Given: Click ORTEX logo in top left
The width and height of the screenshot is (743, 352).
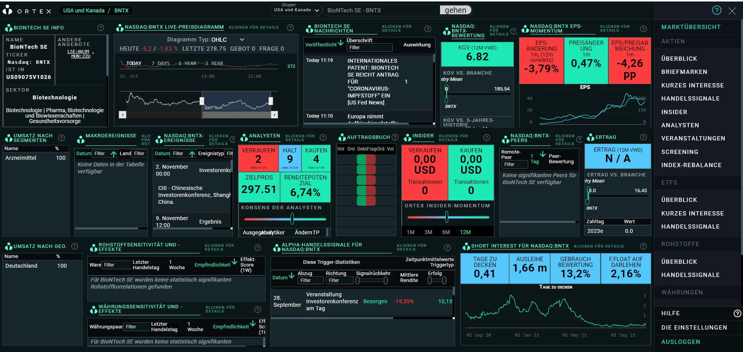Looking at the screenshot, I should 27,10.
